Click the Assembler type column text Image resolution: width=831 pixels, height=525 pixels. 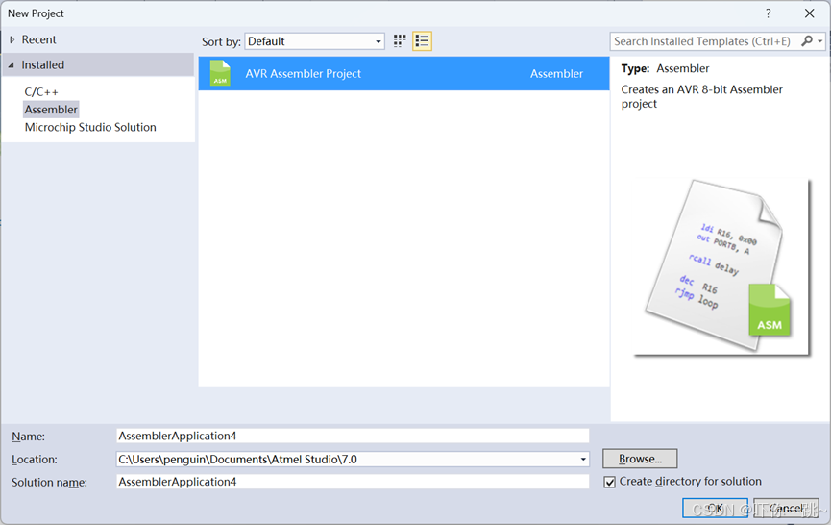click(556, 74)
